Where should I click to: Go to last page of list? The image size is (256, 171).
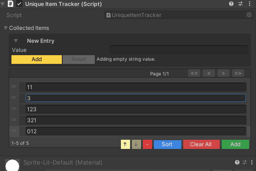point(238,73)
